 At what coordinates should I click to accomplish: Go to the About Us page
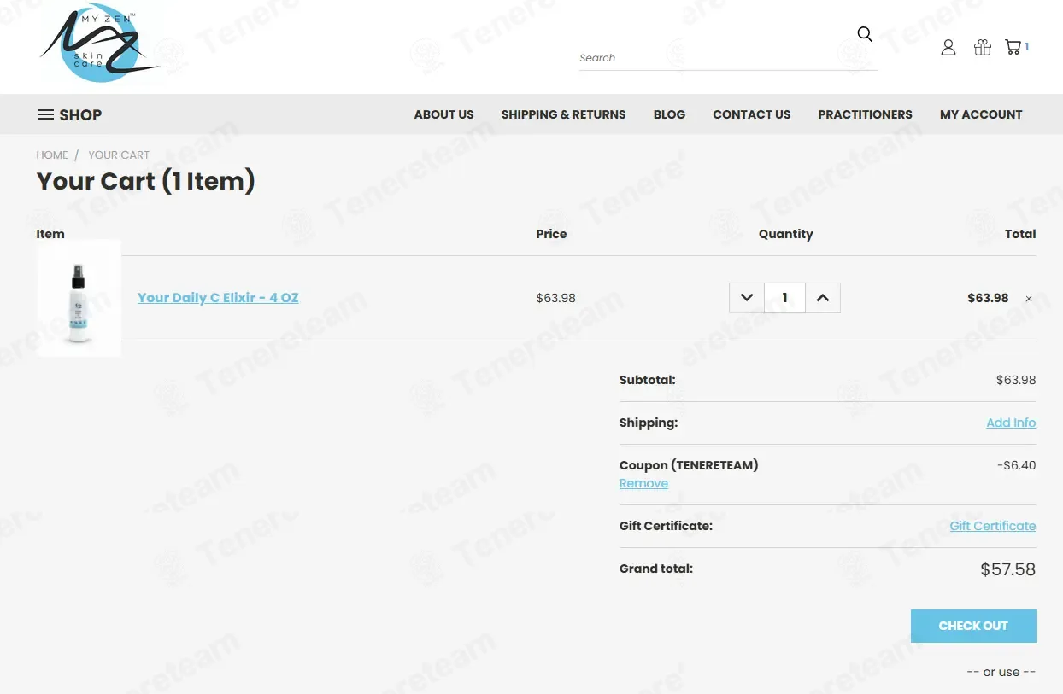(x=443, y=114)
